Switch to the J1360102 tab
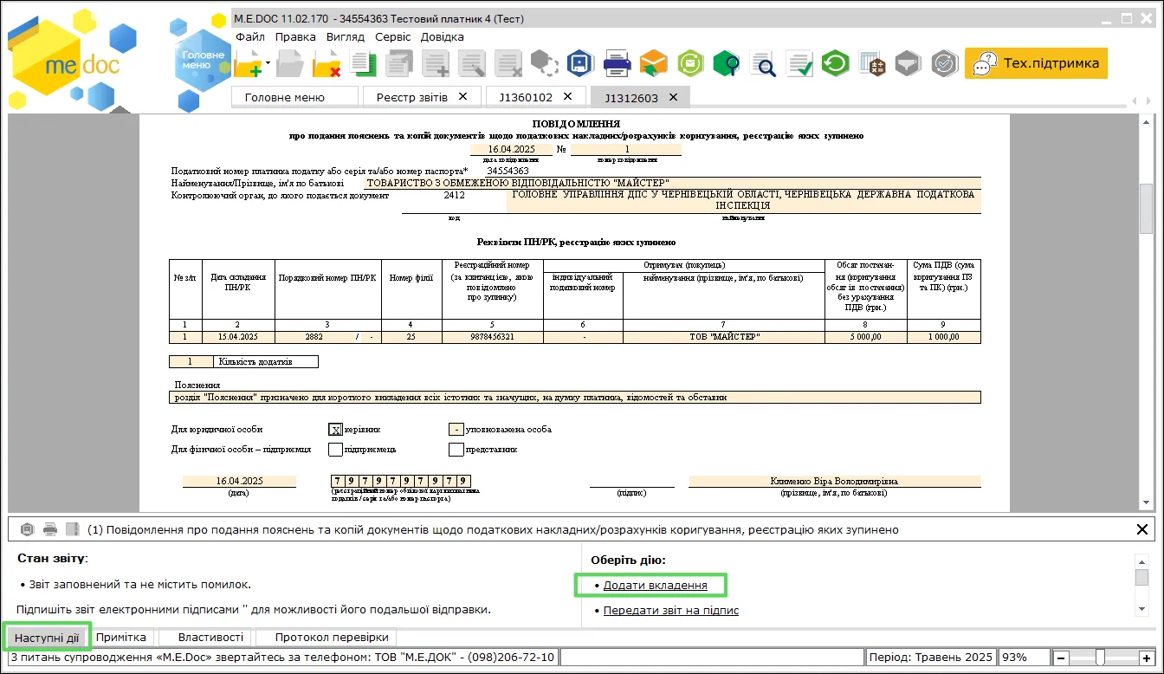 point(525,97)
